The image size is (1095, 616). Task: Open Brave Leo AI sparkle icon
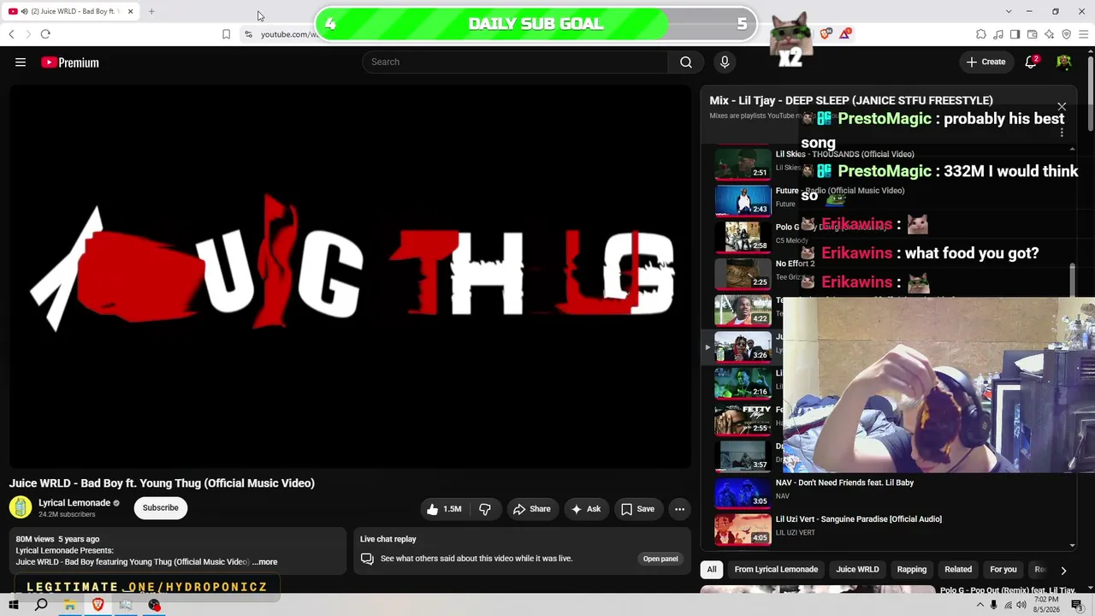coord(1050,34)
